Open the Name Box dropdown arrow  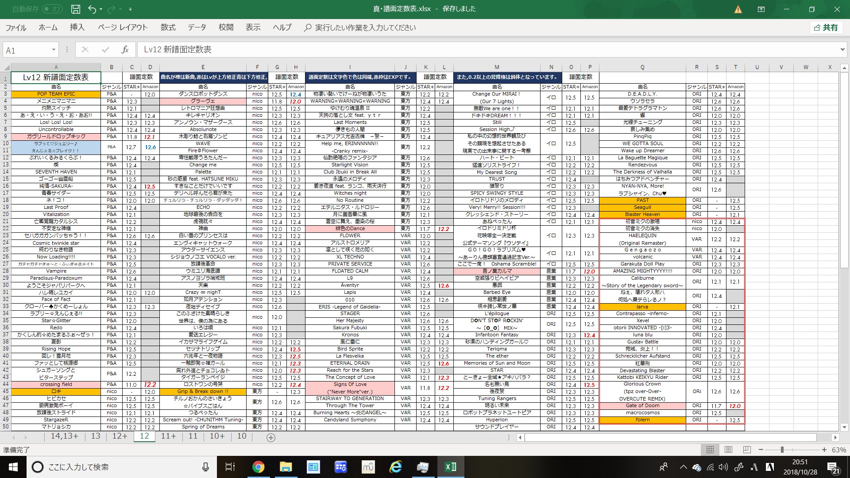coord(54,50)
